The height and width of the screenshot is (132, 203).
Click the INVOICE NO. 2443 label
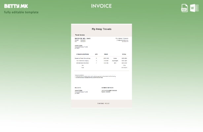pos(83,39)
